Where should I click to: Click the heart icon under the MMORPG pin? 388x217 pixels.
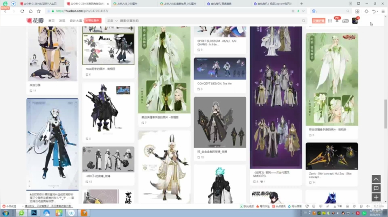tap(262, 182)
